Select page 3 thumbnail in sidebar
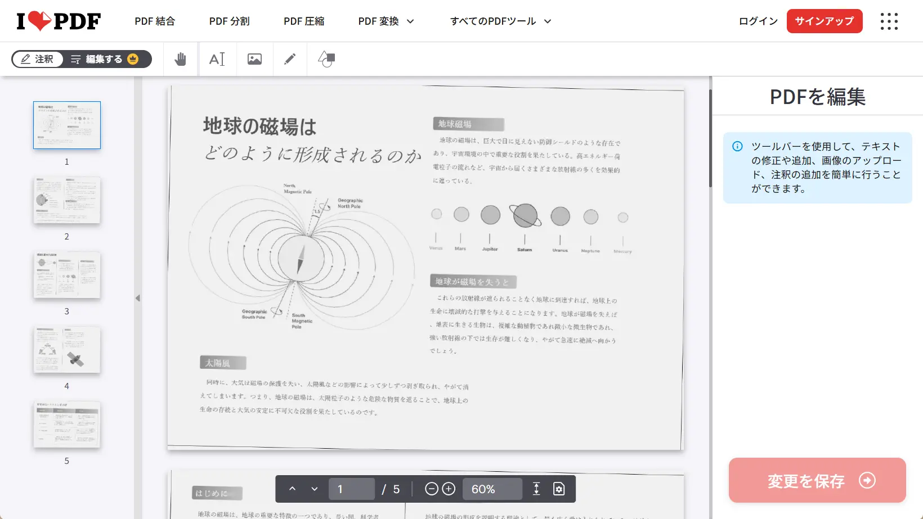The height and width of the screenshot is (519, 923). 66,275
